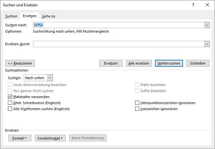Select the Ersetzen tab
Viewport: 215px width, 149px height.
click(x=29, y=16)
